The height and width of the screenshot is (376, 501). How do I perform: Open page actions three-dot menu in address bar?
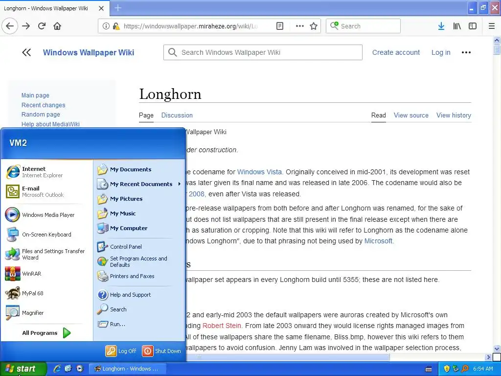tap(300, 26)
